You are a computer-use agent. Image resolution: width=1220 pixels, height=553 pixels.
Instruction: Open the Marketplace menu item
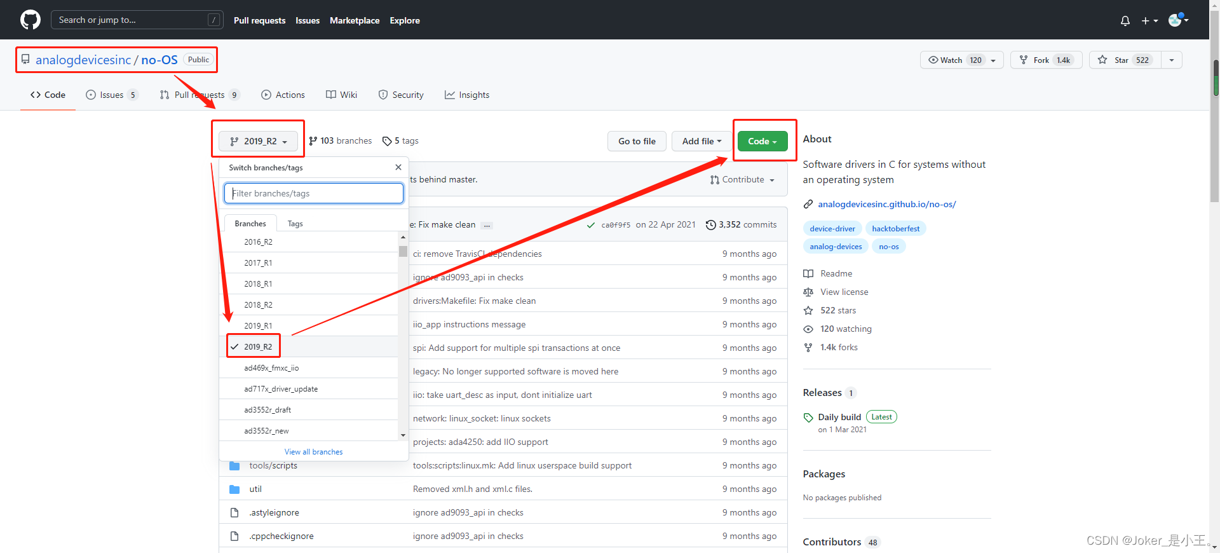click(x=355, y=20)
